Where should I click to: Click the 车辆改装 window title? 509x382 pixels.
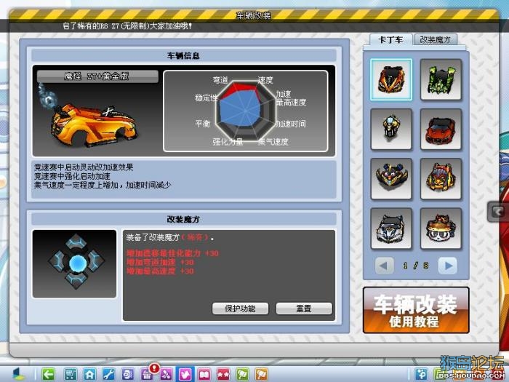click(254, 15)
